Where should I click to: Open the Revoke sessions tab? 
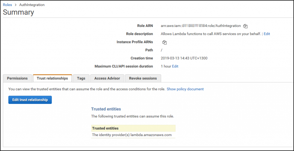point(143,78)
